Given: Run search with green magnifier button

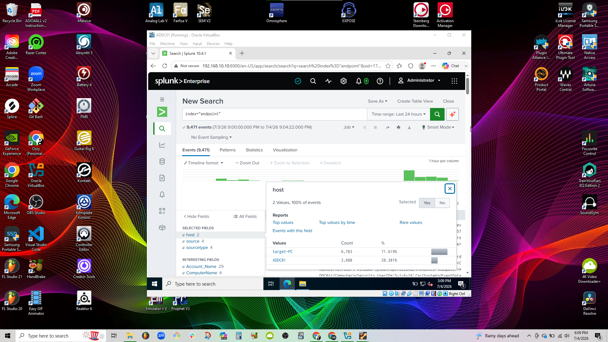Looking at the screenshot, I should pos(437,114).
